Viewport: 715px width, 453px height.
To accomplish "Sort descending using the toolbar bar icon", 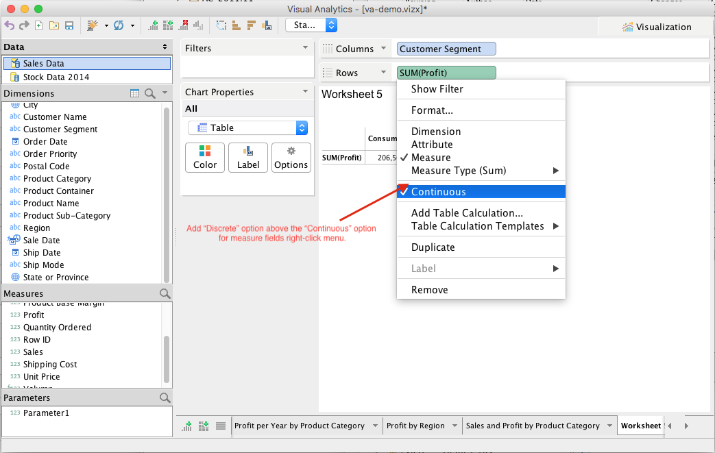I will pyautogui.click(x=252, y=25).
